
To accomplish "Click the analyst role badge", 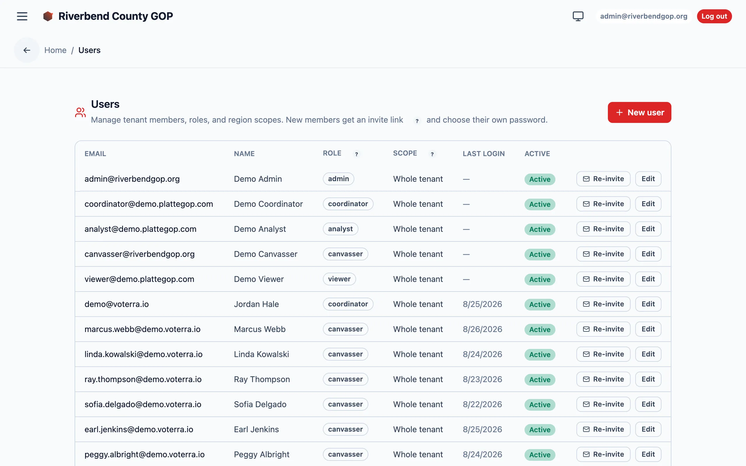I will (x=340, y=229).
